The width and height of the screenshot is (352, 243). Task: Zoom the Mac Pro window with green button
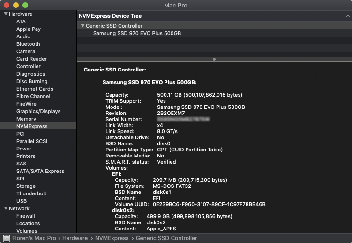[25, 5]
